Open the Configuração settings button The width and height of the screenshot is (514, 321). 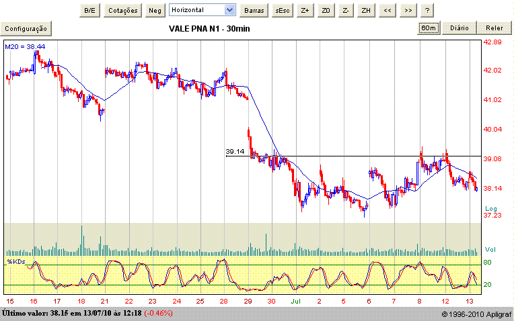(26, 29)
